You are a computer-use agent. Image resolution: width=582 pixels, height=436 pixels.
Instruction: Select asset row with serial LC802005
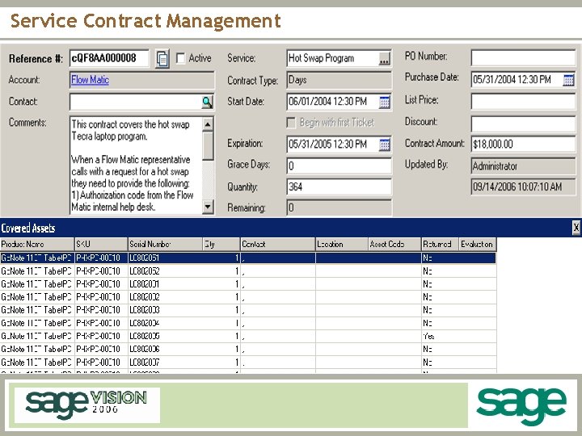248,336
